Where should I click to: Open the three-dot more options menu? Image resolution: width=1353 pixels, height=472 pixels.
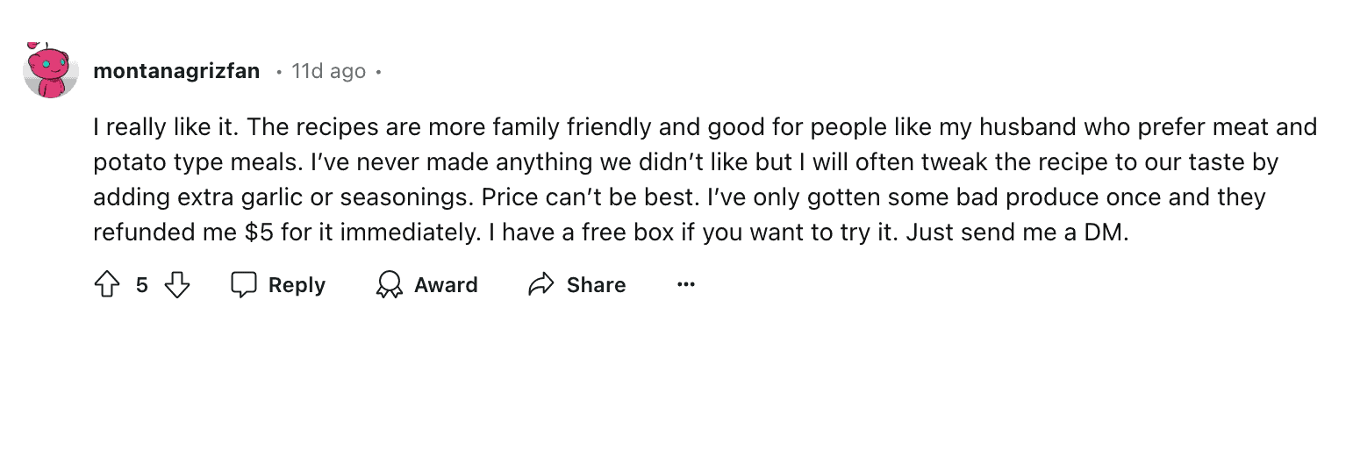tap(686, 284)
